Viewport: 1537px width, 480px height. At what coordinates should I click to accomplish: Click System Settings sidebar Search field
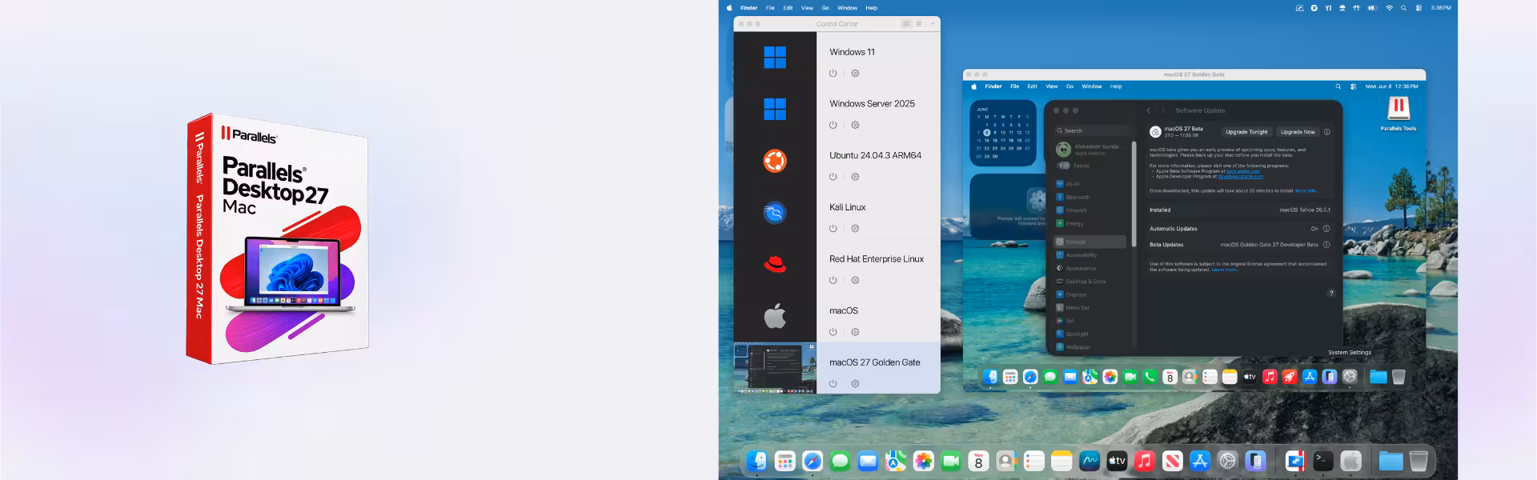[x=1094, y=130]
